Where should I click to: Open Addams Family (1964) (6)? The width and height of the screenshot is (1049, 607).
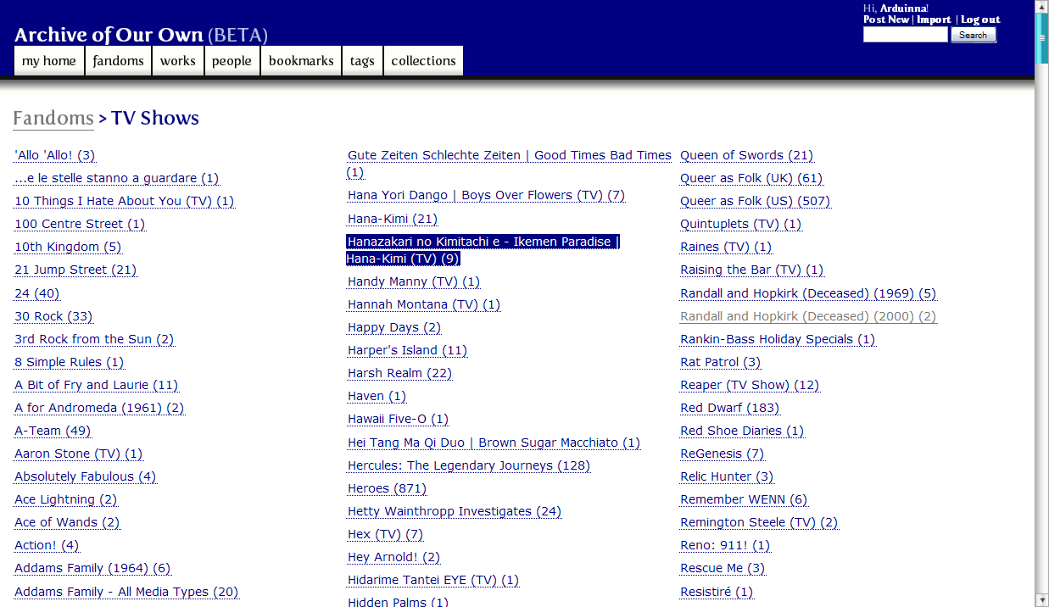click(92, 568)
